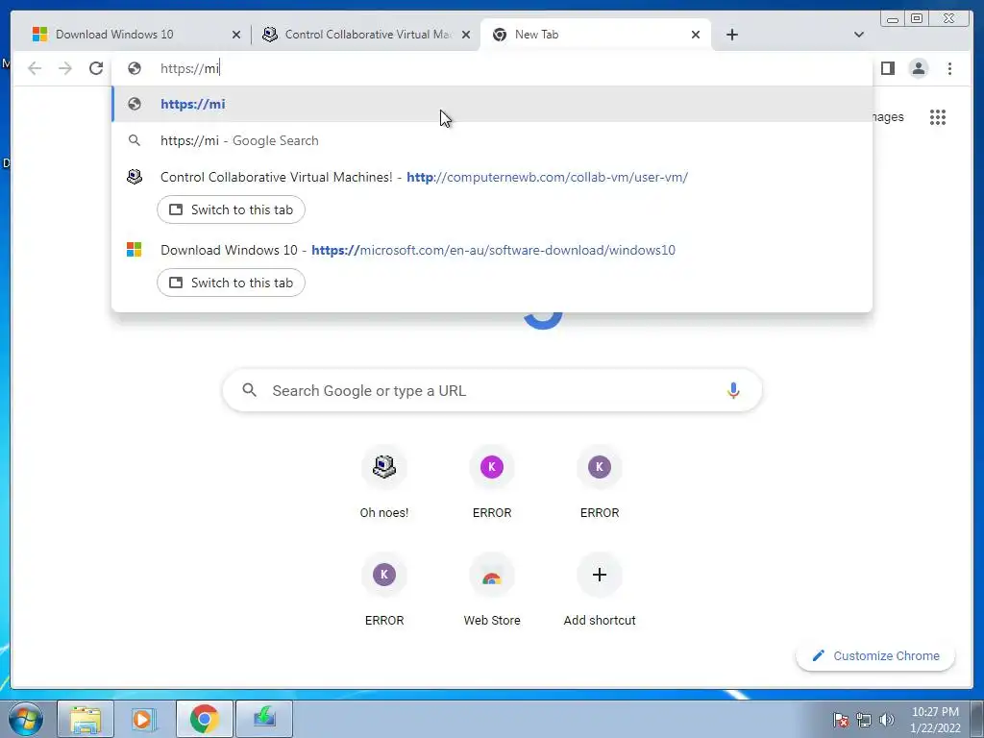
Task: Click the address bar with https://mi
Action: [x=492, y=68]
